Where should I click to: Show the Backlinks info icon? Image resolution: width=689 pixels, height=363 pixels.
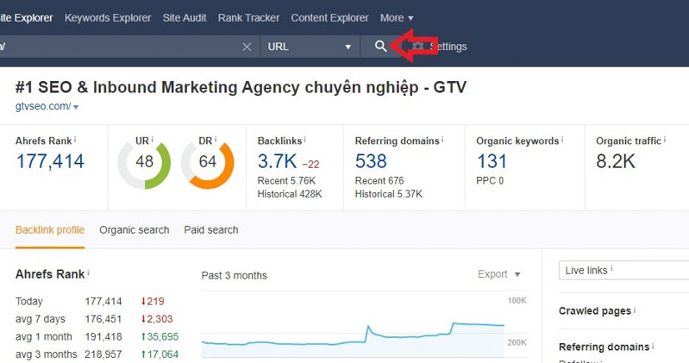coord(304,140)
